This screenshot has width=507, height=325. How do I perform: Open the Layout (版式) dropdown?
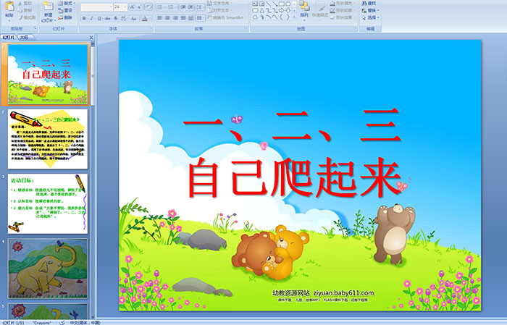tap(67, 3)
